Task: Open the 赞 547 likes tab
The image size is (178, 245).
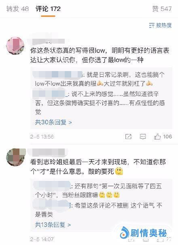Action: [x=162, y=9]
